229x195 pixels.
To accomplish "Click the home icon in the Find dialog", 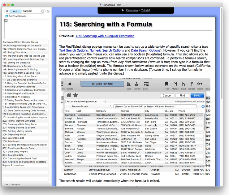I will click(x=69, y=95).
